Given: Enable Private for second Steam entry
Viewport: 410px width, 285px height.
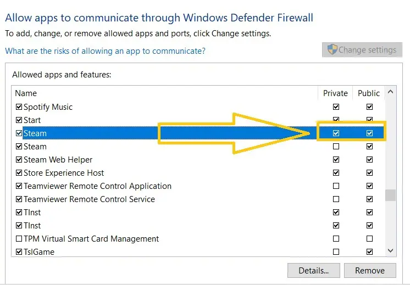Looking at the screenshot, I should click(x=336, y=146).
